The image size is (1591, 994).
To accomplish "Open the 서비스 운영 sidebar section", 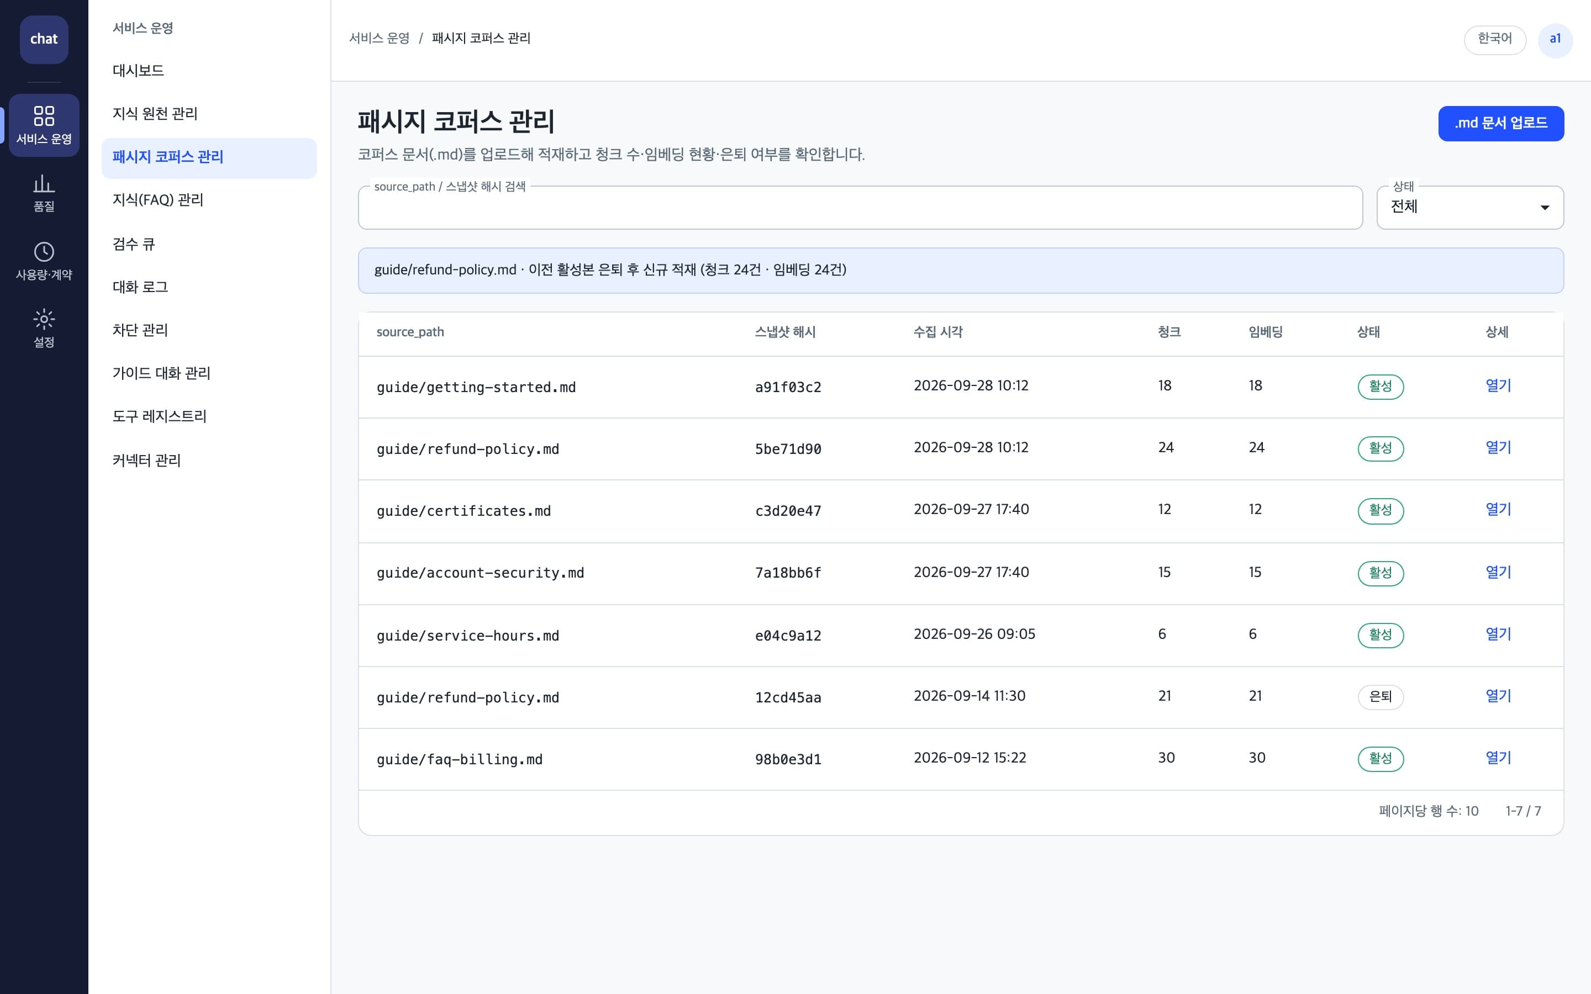I will (44, 125).
